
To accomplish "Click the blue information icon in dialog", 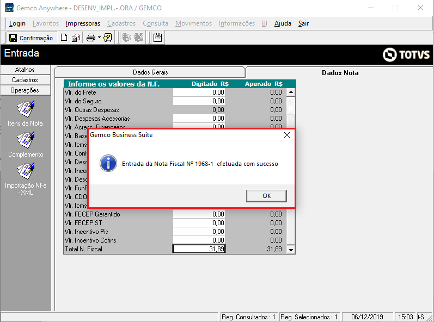I will [108, 163].
